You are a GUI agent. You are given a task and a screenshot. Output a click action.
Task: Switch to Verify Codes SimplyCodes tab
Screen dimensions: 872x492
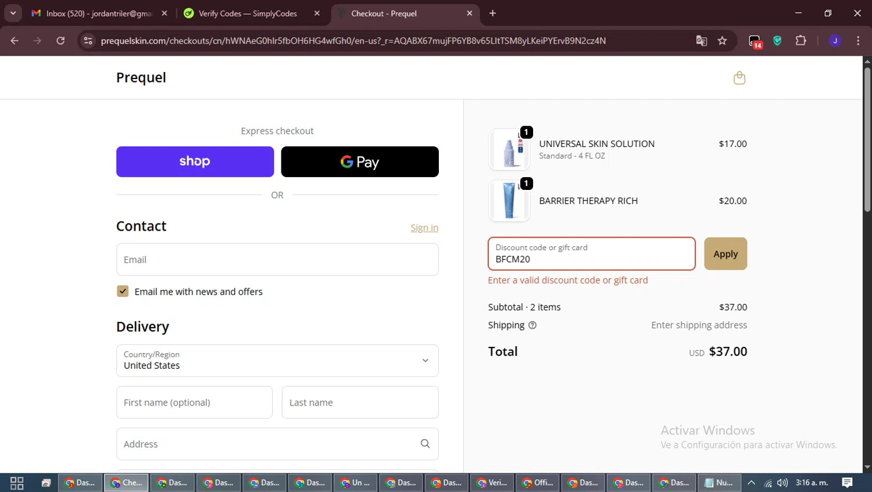(251, 13)
